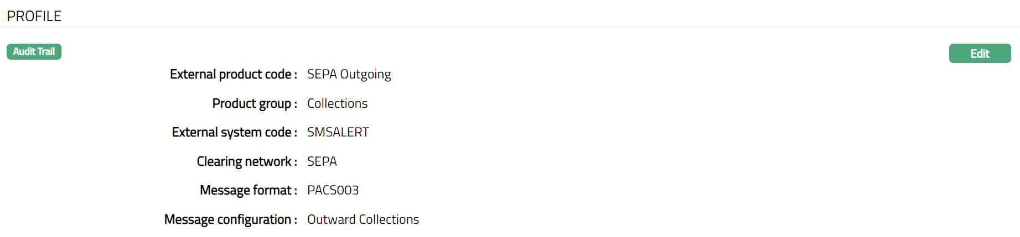Viewport: 1020px width, 237px height.
Task: Select the PACS003 message format value
Action: 333,190
